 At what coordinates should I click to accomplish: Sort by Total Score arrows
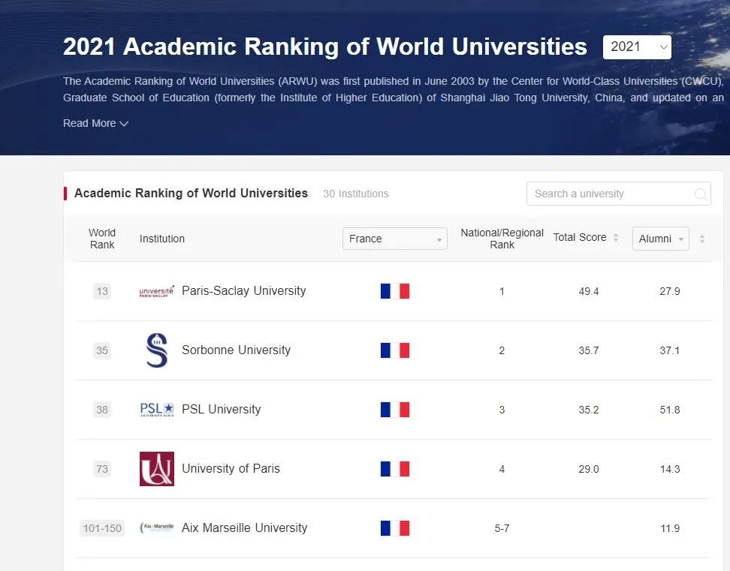tap(616, 238)
